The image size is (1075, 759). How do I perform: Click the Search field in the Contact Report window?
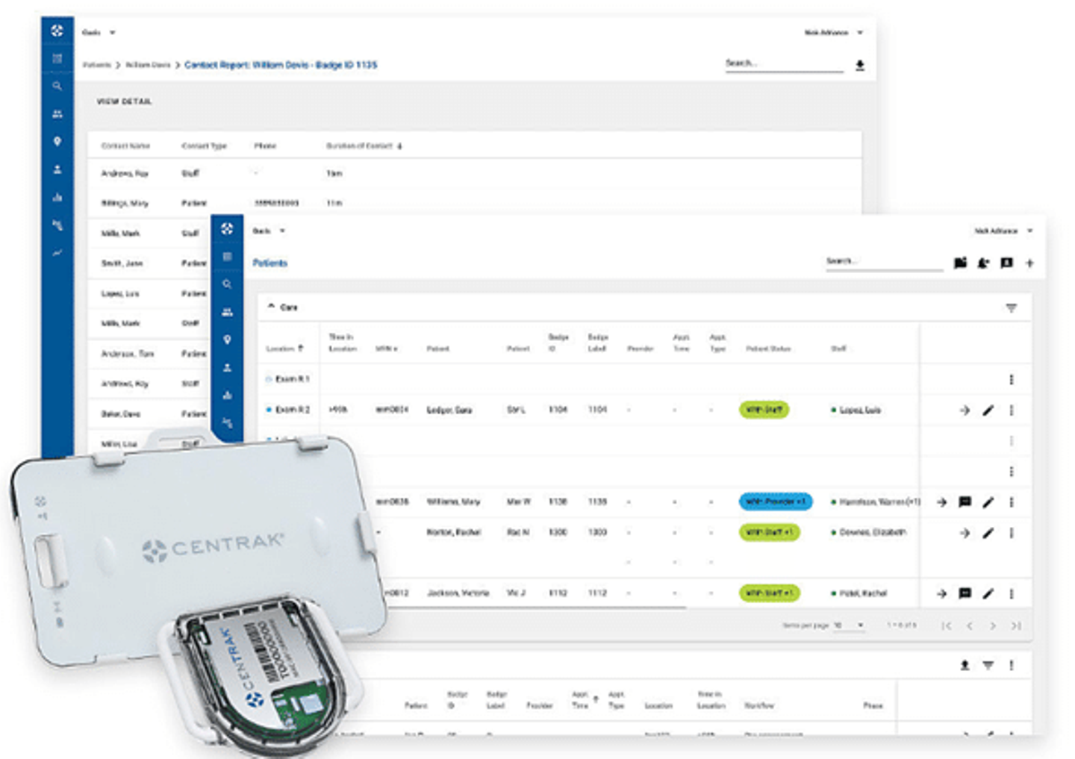point(784,64)
